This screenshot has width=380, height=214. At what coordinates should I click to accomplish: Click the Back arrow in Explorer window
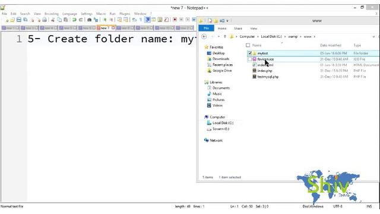coord(204,37)
